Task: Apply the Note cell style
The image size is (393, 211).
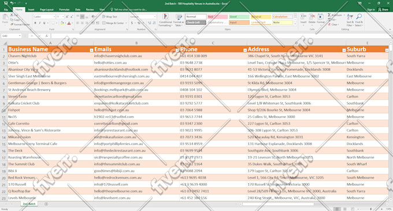Action: point(282,23)
